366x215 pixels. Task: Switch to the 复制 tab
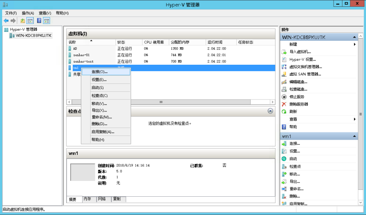coord(119,199)
